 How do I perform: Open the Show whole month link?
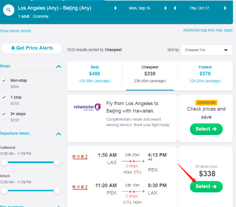[15, 31]
